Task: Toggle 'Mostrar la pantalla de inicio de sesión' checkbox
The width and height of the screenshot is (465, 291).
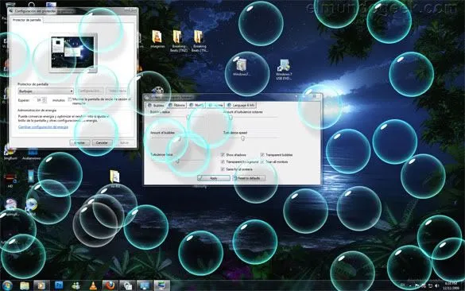Action: pos(70,99)
